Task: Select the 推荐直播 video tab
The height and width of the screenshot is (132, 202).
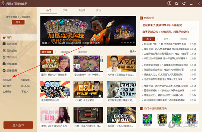Action: click(x=46, y=52)
